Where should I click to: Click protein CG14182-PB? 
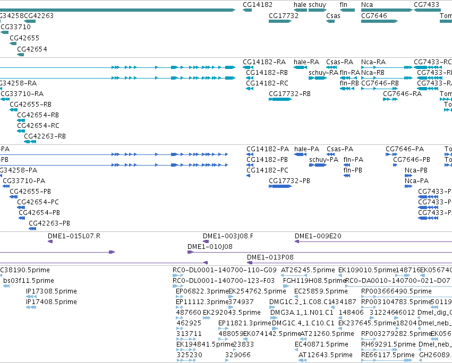coord(267,160)
